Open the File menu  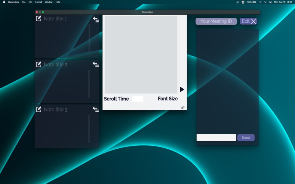tap(24, 2)
